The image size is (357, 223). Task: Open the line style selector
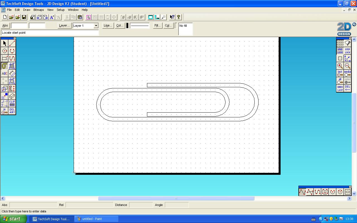139,25
